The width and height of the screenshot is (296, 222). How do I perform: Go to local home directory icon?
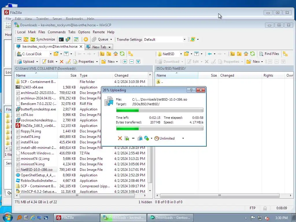pos(116,54)
